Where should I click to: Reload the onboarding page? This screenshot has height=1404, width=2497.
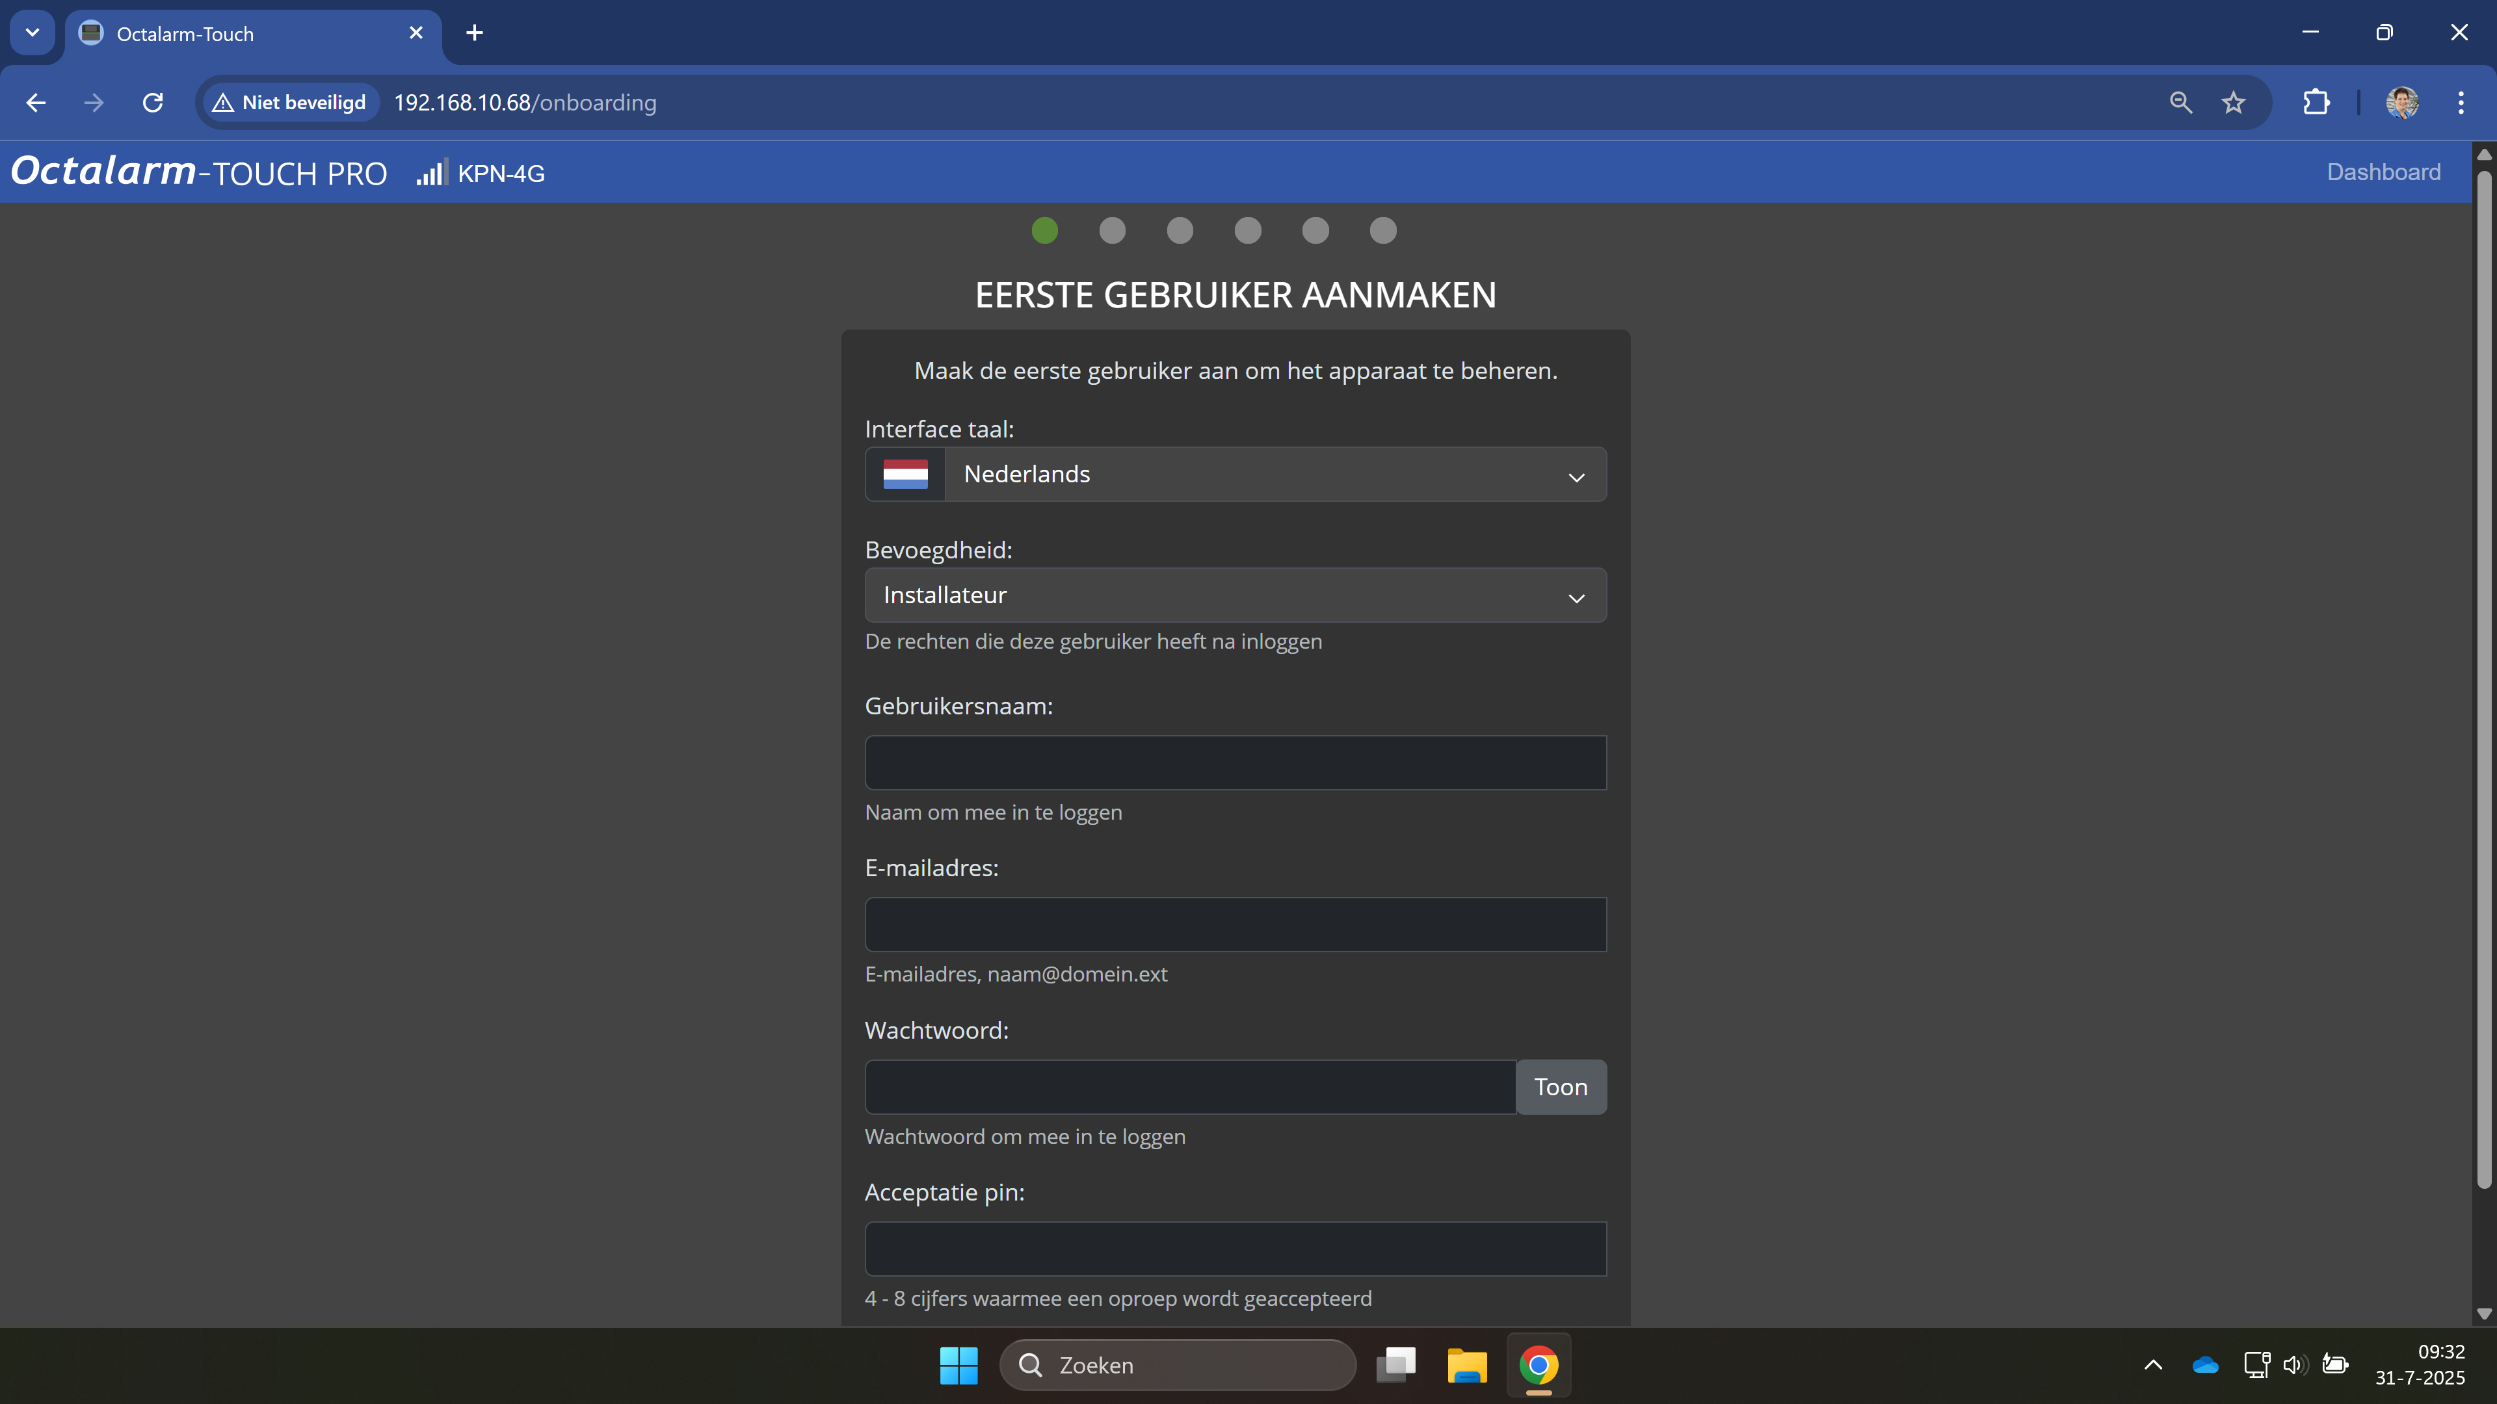pos(152,103)
